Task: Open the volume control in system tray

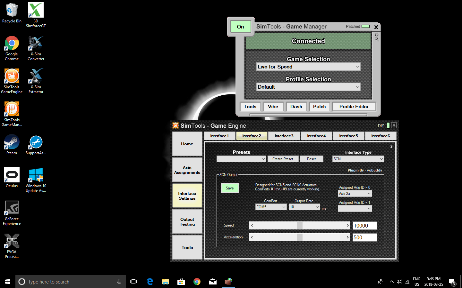Action: coord(399,282)
